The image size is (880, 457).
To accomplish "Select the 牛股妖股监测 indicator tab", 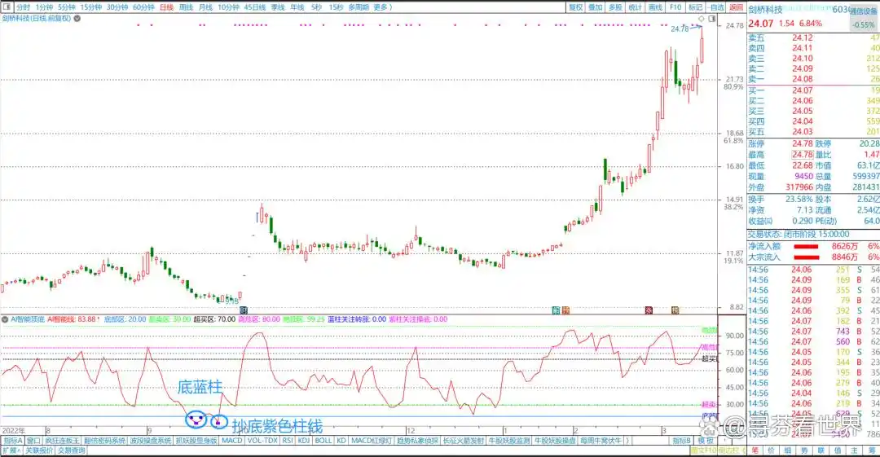I will 509,441.
